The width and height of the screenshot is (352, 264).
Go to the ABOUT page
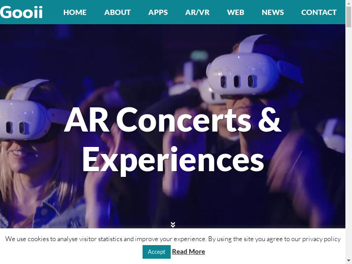click(x=117, y=12)
